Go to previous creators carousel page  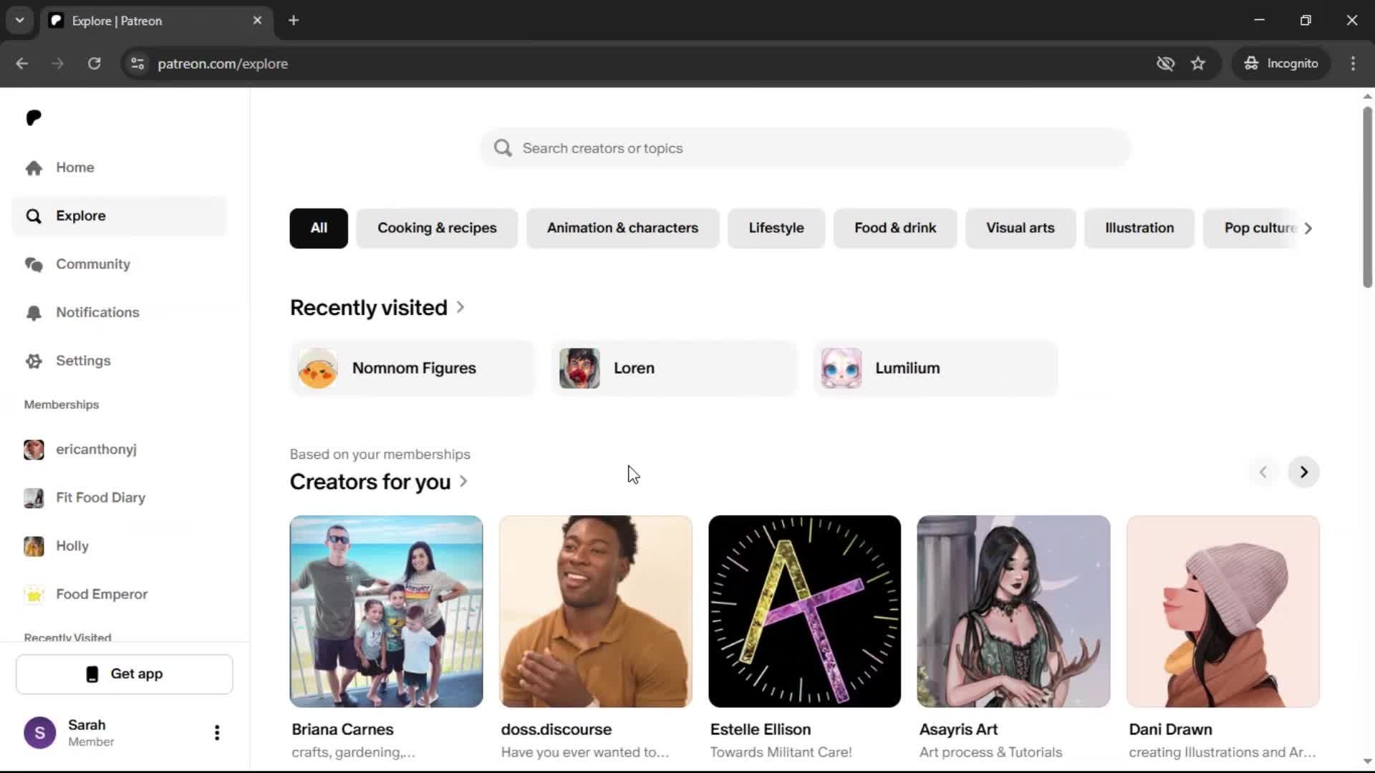click(1263, 472)
